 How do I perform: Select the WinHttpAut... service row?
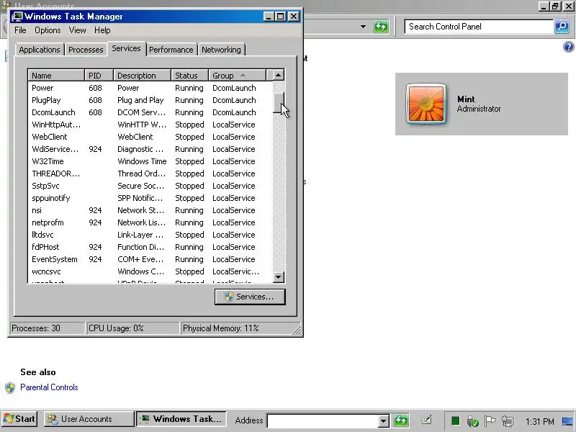[x=150, y=125]
